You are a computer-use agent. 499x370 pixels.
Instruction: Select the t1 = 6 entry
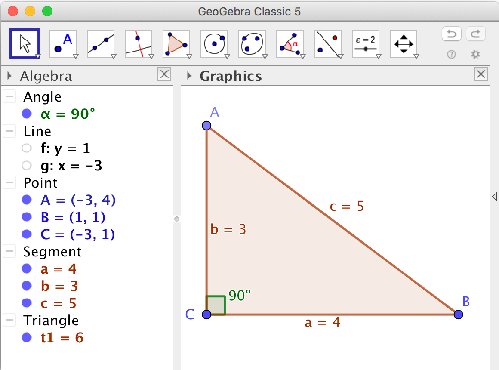click(62, 338)
